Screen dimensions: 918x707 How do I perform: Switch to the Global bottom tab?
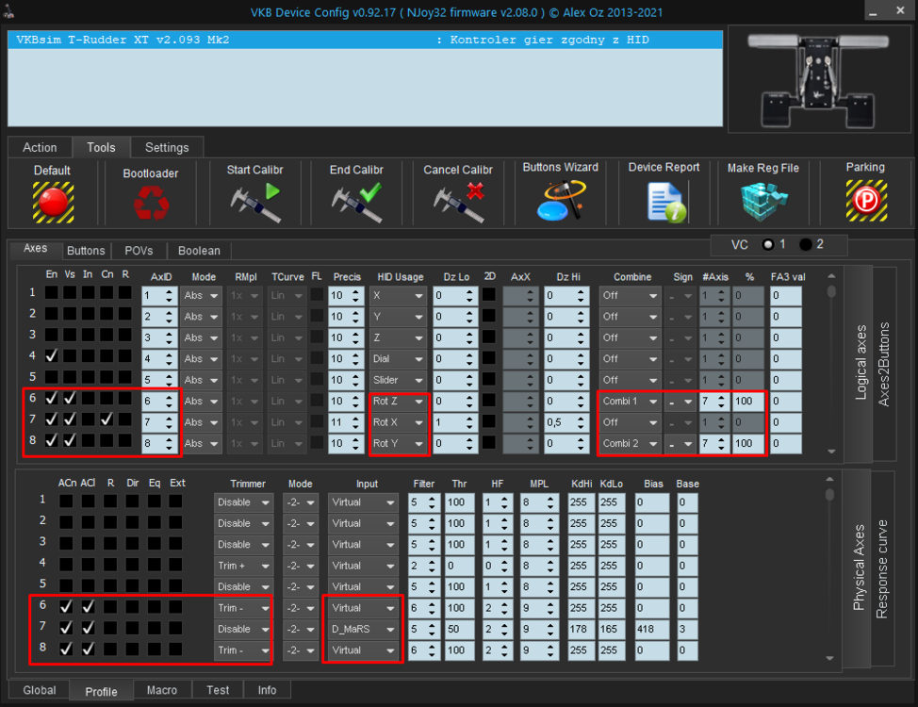tap(39, 690)
